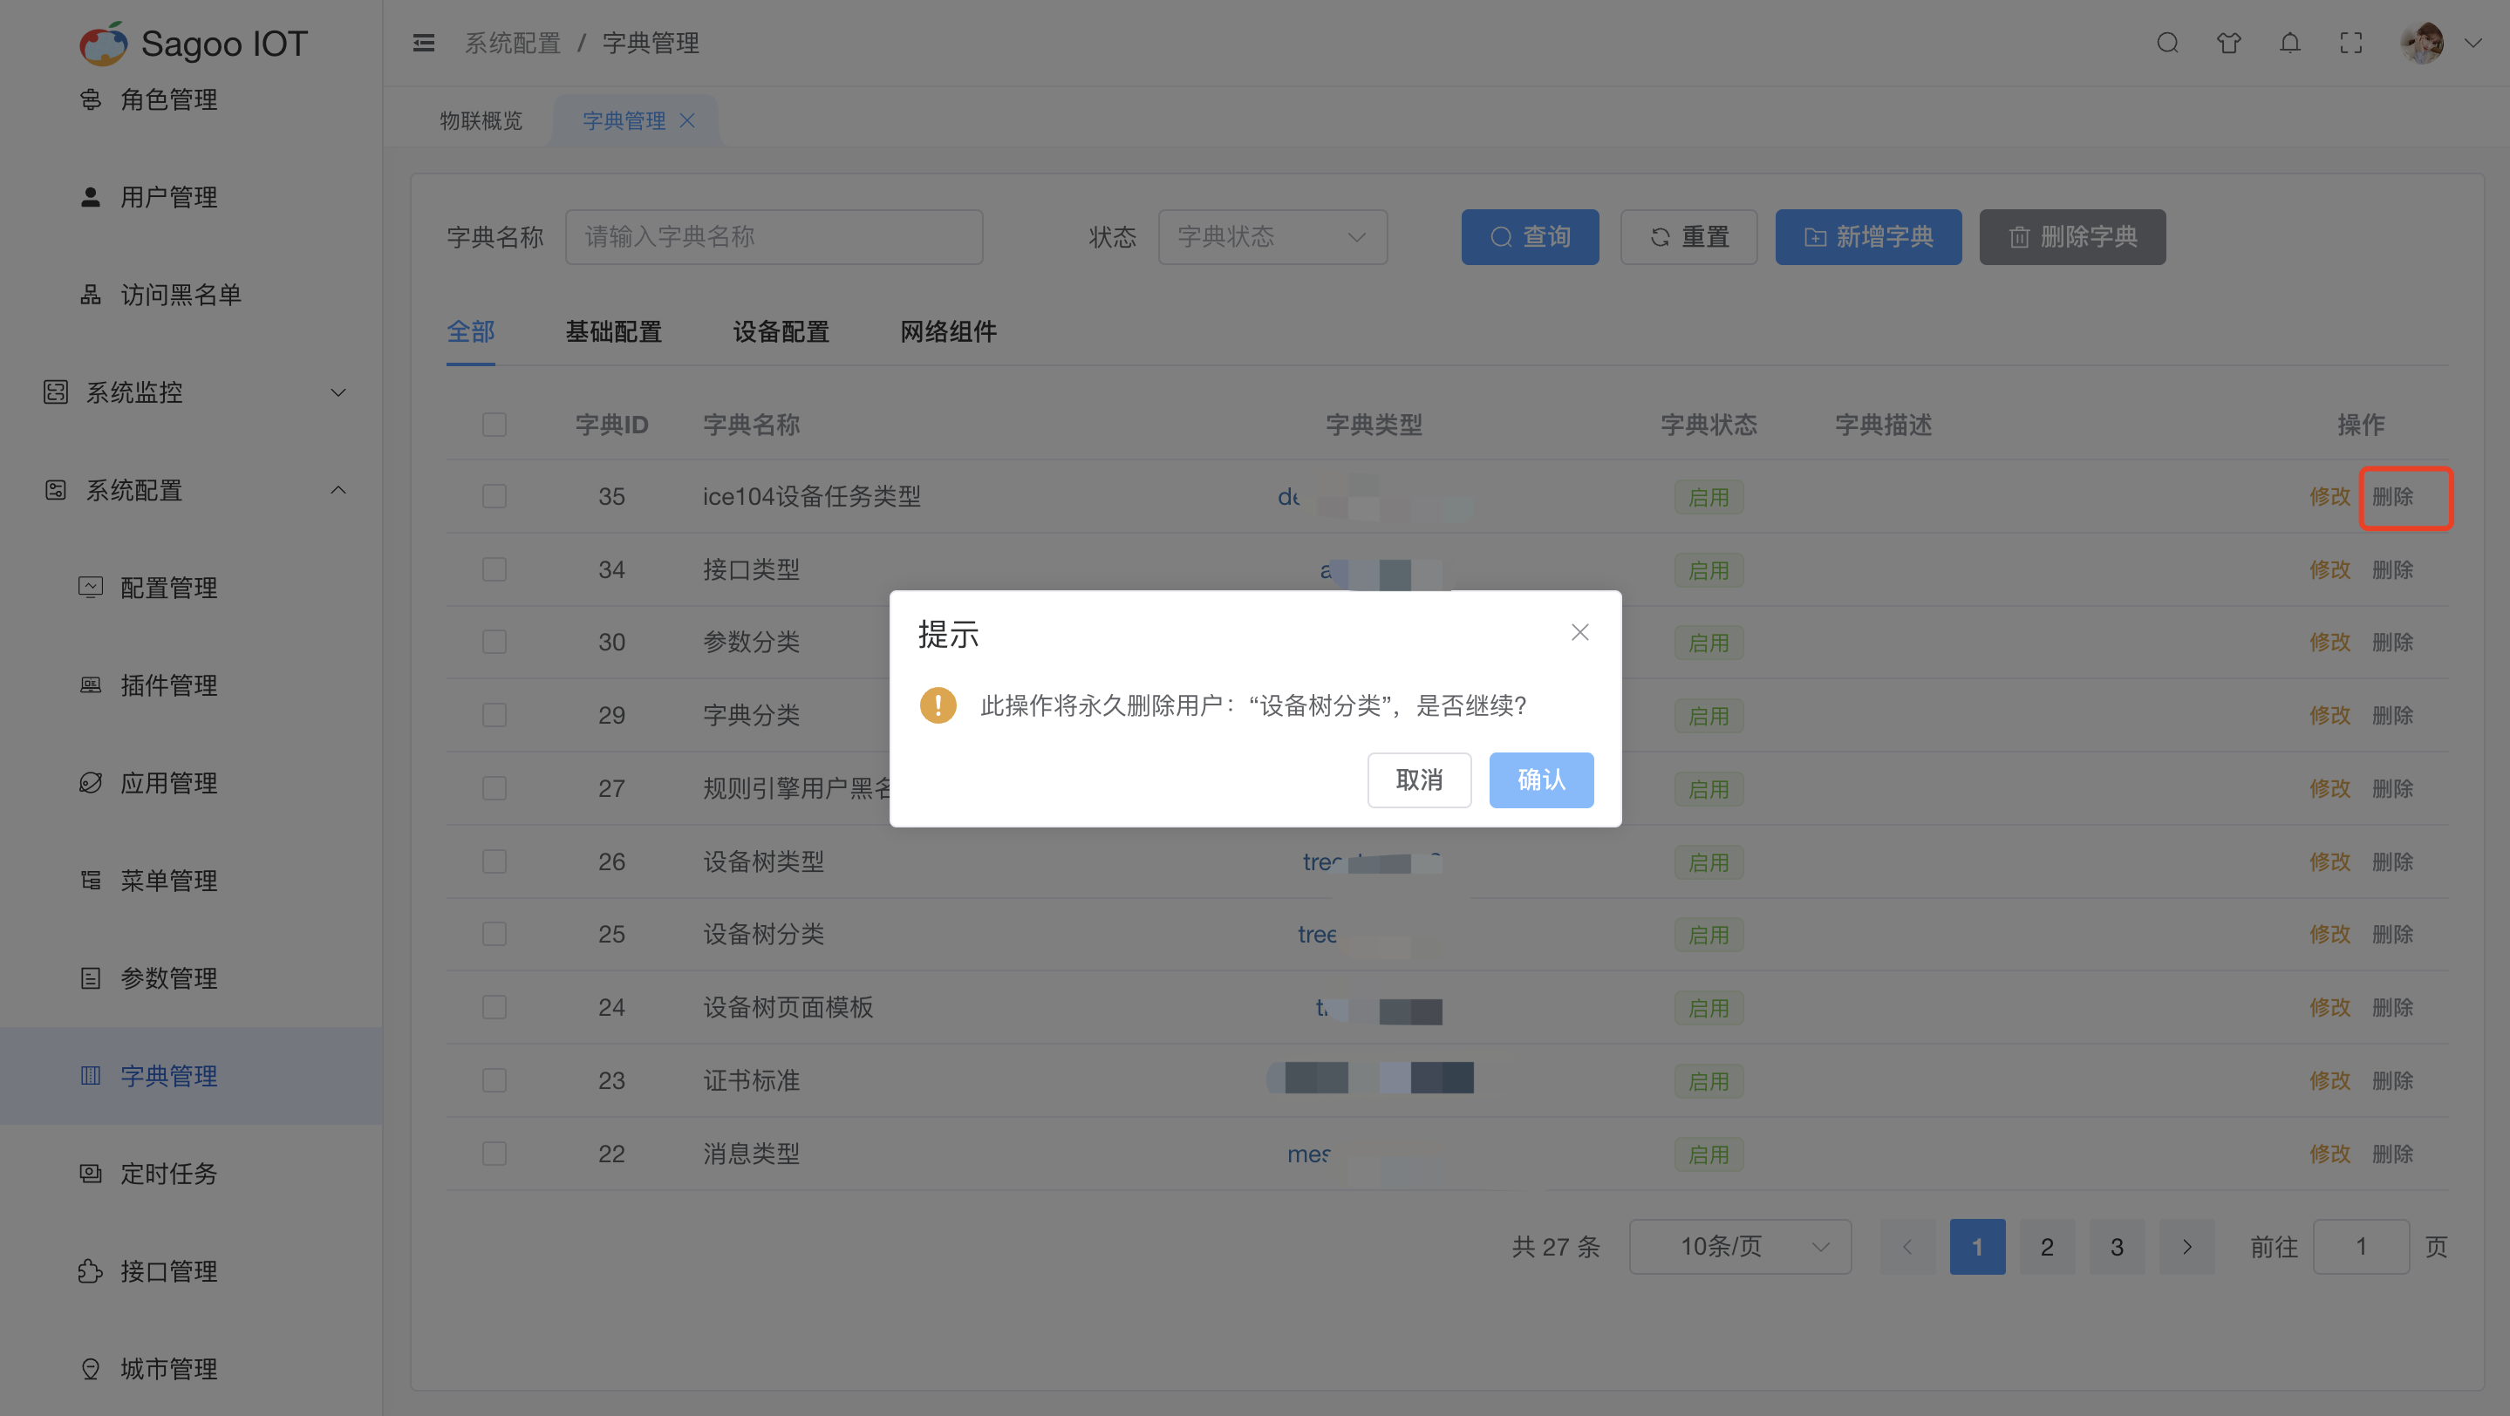Toggle the sidebar collapse hamburger icon
Screen dimensions: 2510x1416
(424, 43)
